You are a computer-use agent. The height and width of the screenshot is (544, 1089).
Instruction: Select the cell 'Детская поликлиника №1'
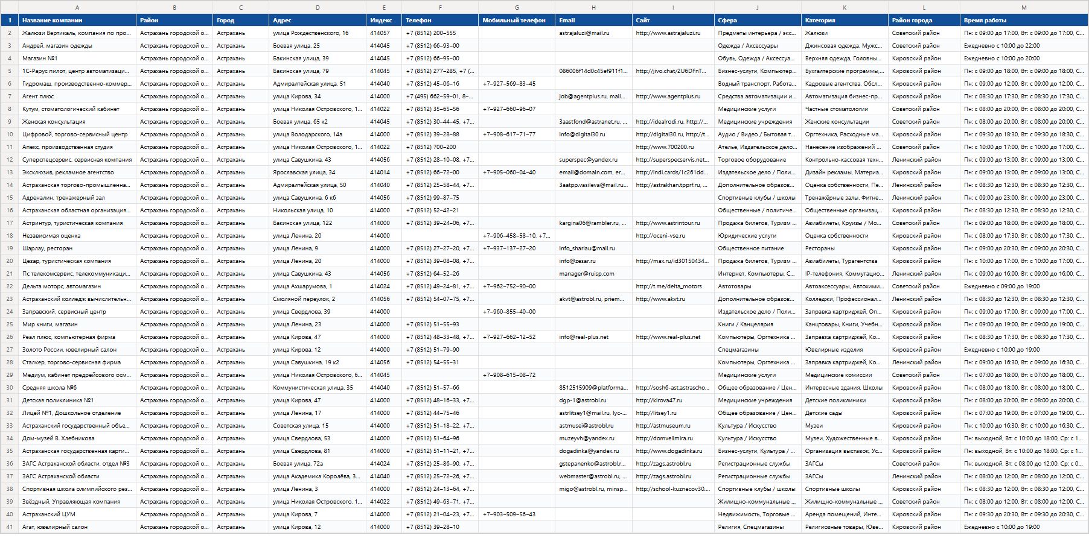(x=77, y=400)
